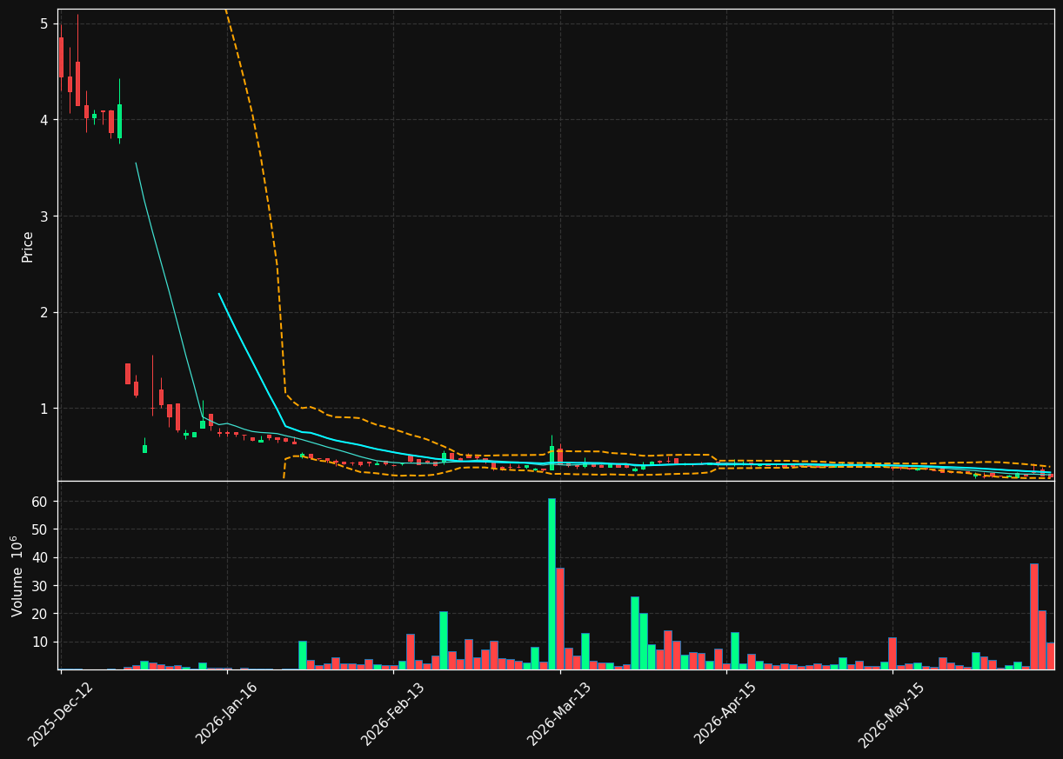This screenshot has width=1063, height=759.
Task: Click the Volume 10^6 axis title
Action: [x=17, y=576]
